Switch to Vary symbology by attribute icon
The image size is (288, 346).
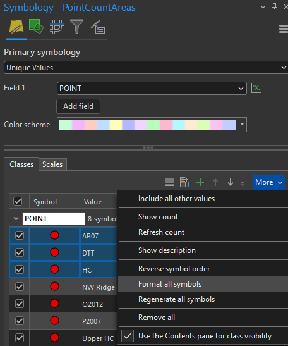point(36,27)
